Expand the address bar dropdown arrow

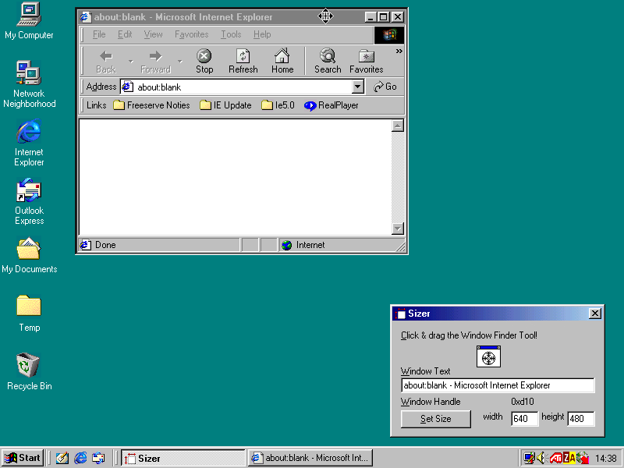pos(357,87)
